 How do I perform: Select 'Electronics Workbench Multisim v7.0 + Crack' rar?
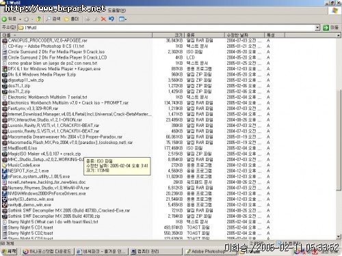(x=68, y=103)
